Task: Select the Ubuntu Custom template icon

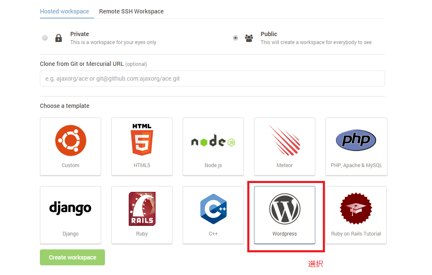Action: pyautogui.click(x=71, y=141)
